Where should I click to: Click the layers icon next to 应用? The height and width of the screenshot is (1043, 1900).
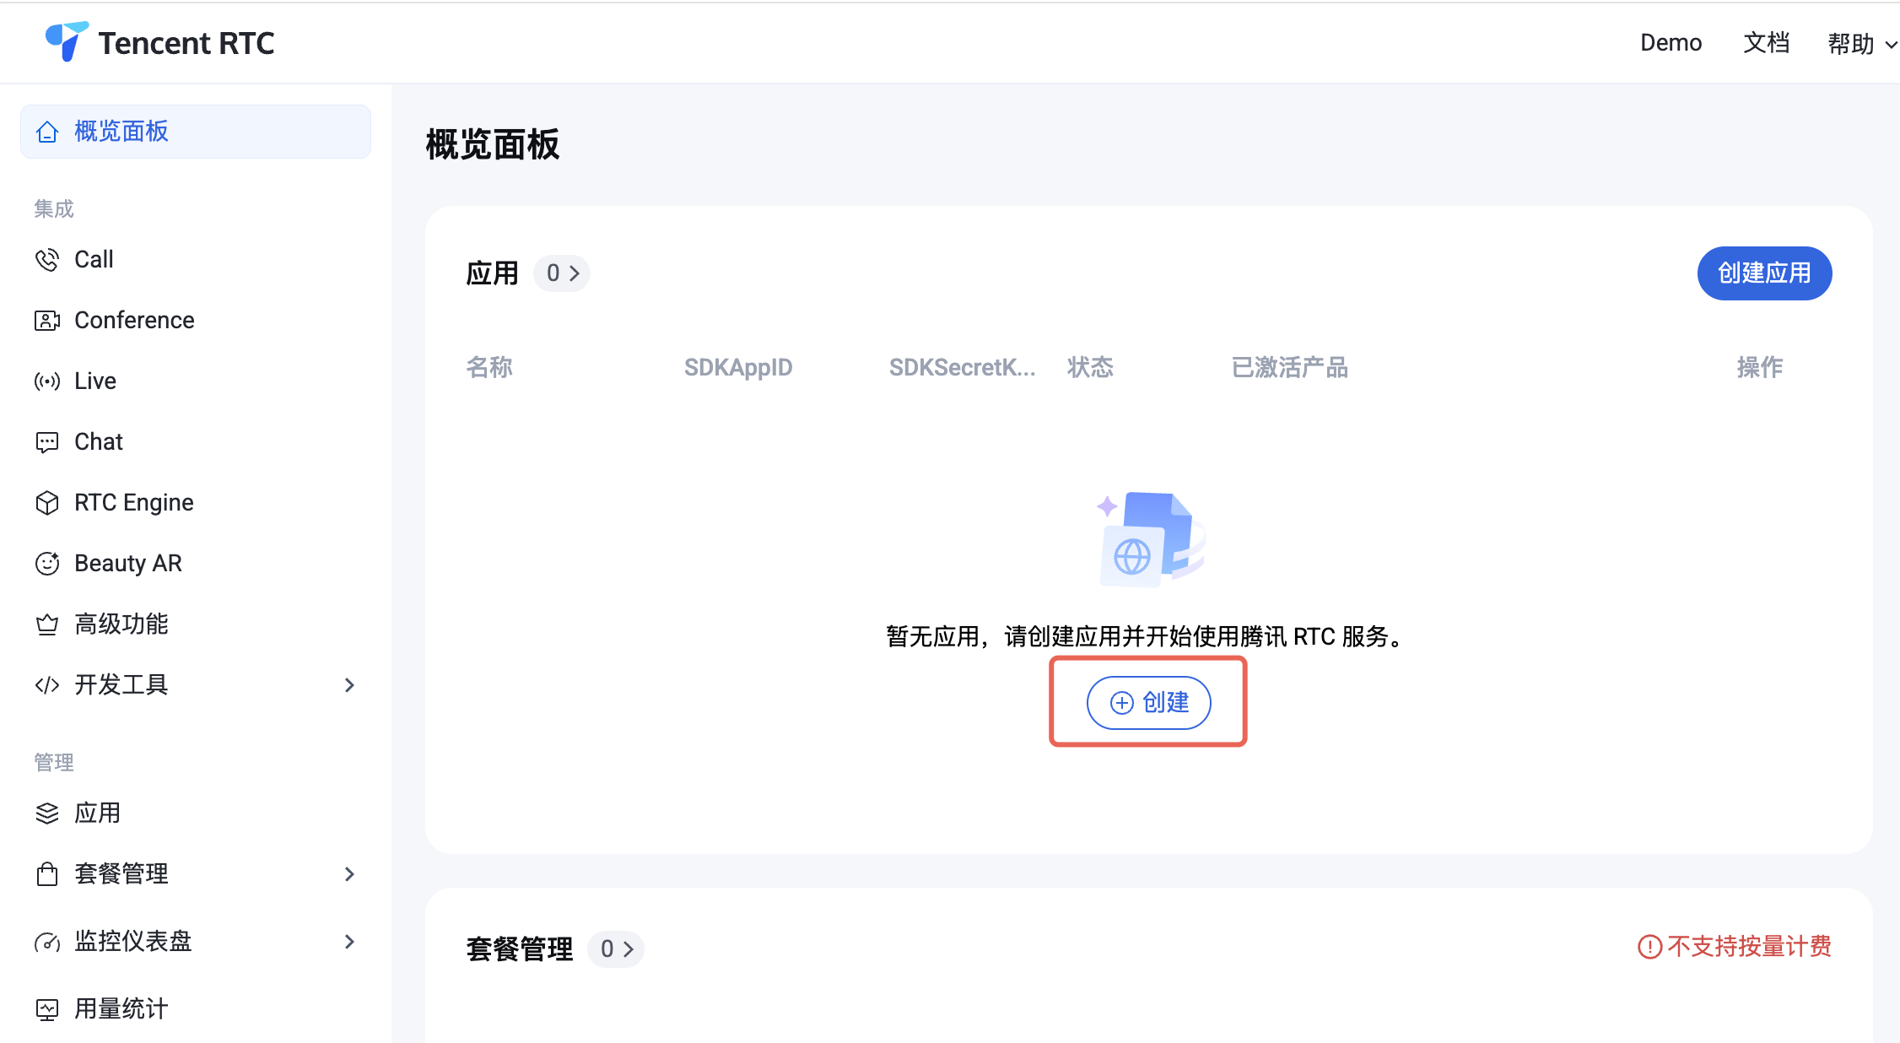47,813
